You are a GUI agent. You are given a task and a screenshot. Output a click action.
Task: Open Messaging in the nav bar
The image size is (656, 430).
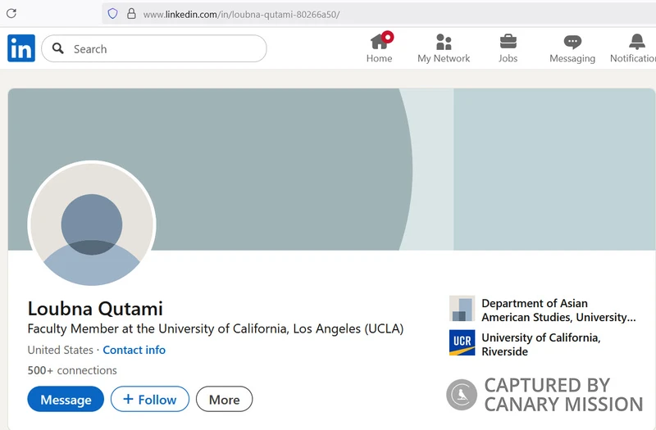coord(572,48)
